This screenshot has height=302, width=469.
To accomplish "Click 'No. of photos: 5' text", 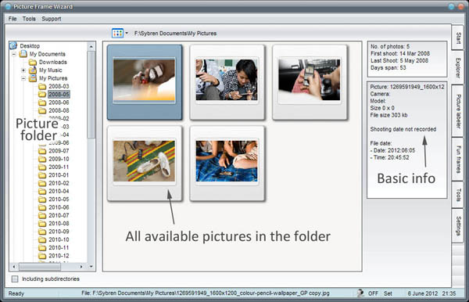I will [390, 46].
